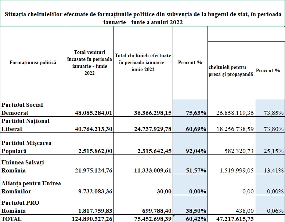
Task: Select the press spending 438,00
Action: [231, 205]
